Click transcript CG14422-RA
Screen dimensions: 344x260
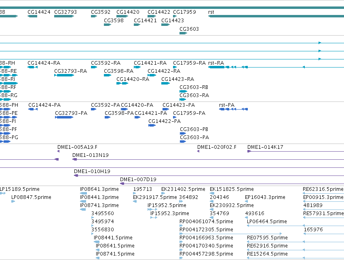coord(164,71)
